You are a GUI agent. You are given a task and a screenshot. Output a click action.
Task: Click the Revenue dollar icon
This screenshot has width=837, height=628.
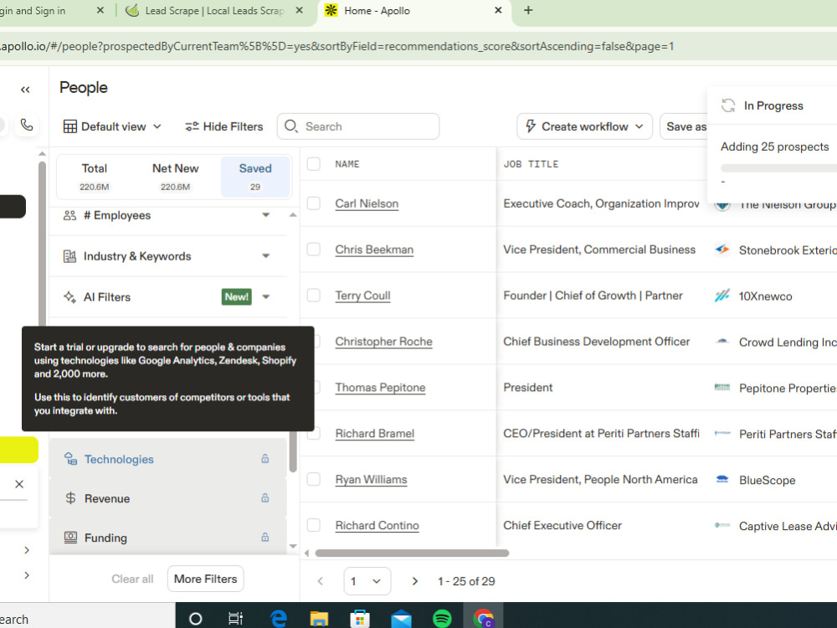point(70,498)
